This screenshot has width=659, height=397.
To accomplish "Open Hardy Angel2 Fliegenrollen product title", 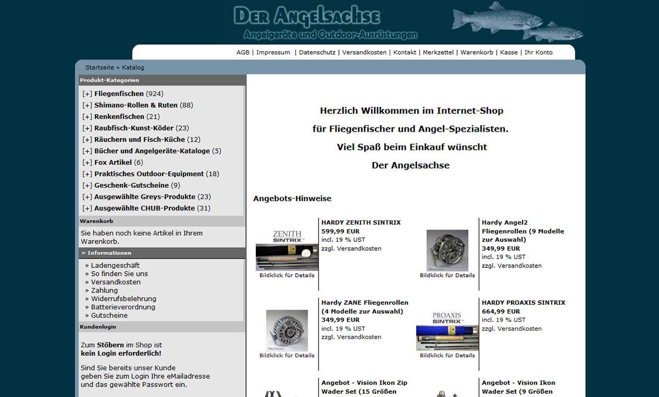I will [523, 231].
